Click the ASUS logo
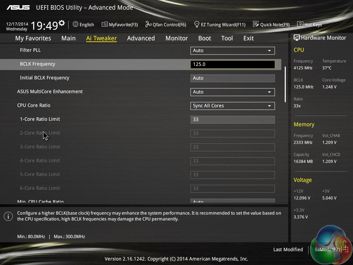Viewport: 353px width, 265px height. point(18,8)
